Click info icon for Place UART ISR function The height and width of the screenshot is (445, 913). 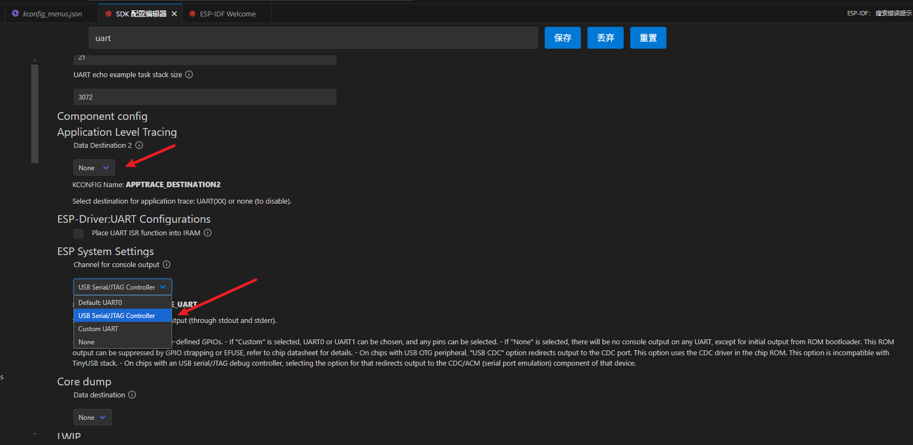coord(208,233)
